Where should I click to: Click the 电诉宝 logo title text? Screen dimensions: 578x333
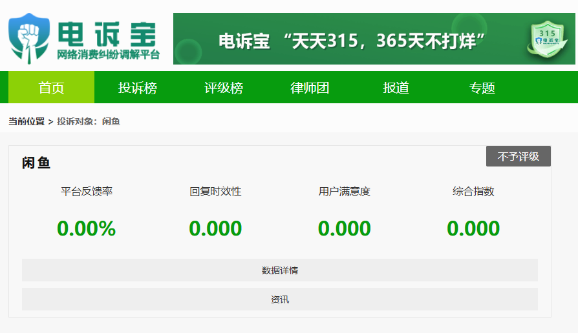[x=107, y=34]
